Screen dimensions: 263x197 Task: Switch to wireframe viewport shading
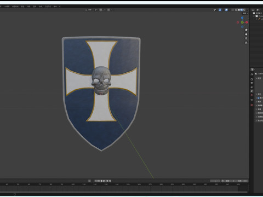tap(236, 10)
